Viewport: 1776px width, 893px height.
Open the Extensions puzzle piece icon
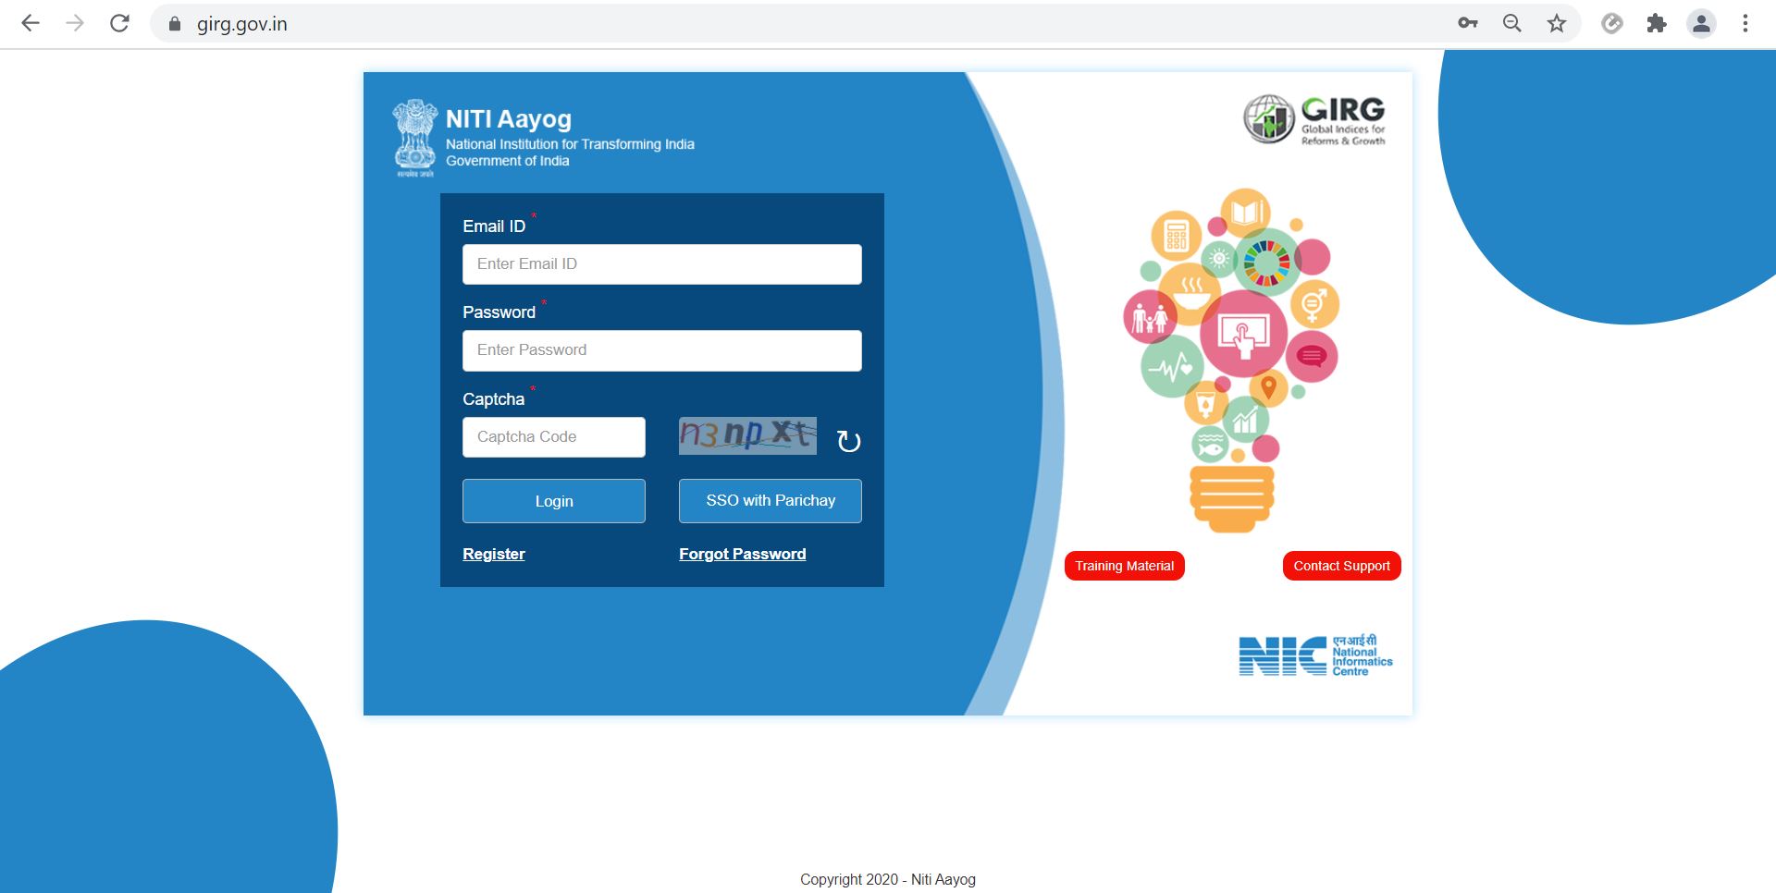click(x=1657, y=23)
